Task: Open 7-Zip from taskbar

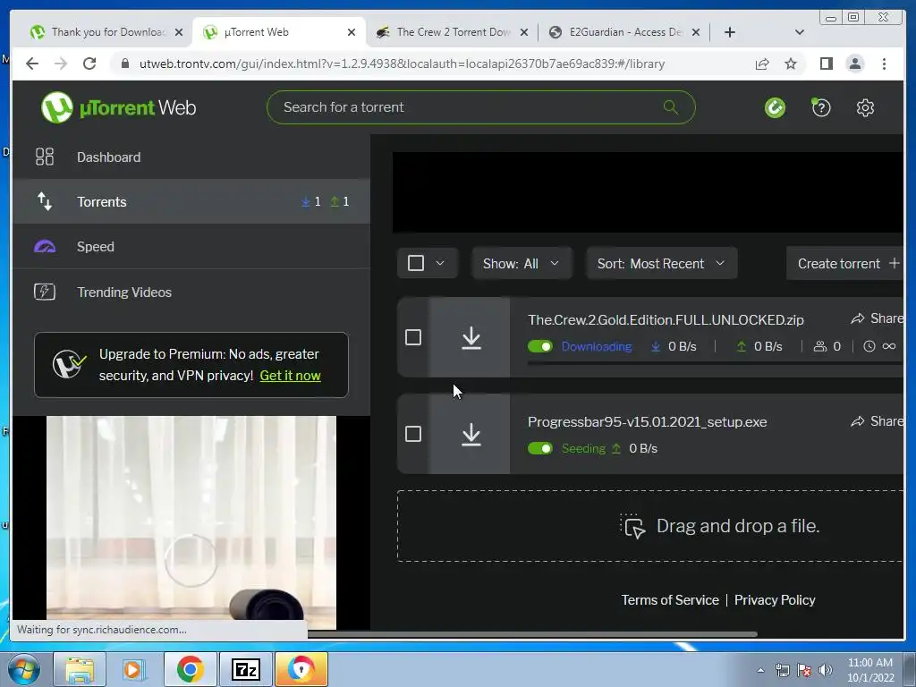Action: (x=245, y=669)
